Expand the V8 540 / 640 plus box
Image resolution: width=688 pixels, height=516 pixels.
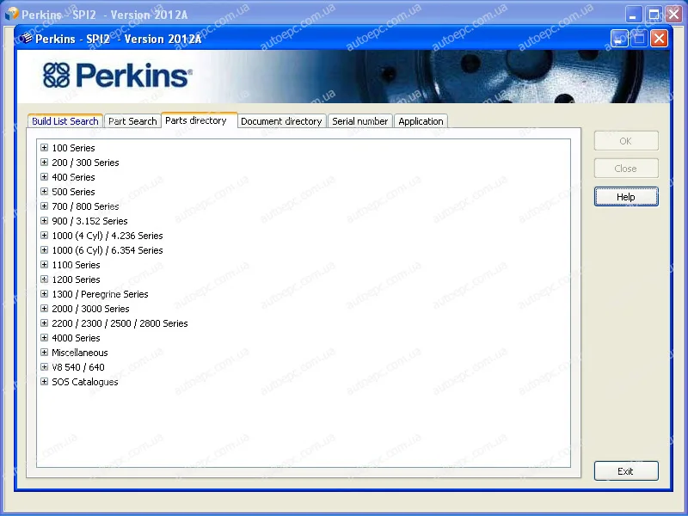pyautogui.click(x=45, y=367)
